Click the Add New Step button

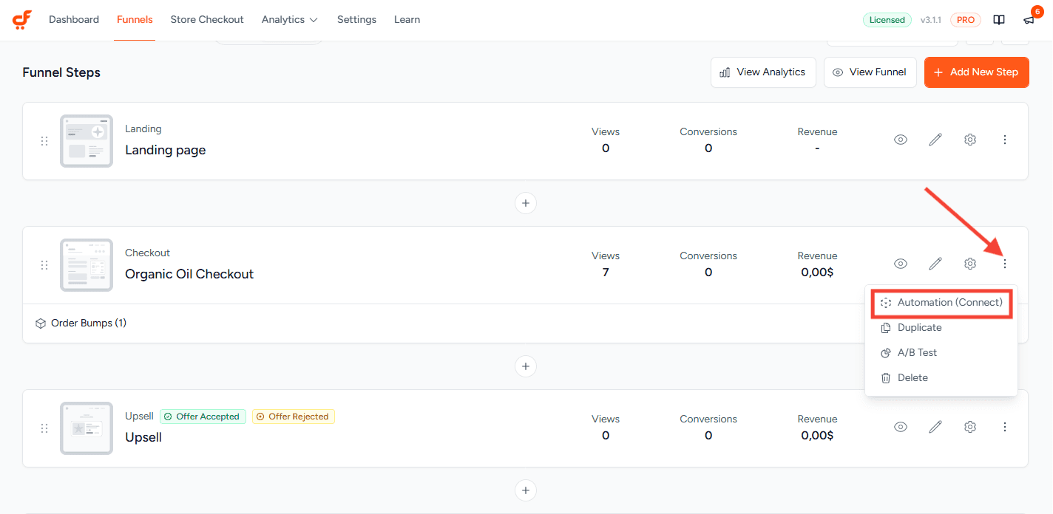coord(976,72)
